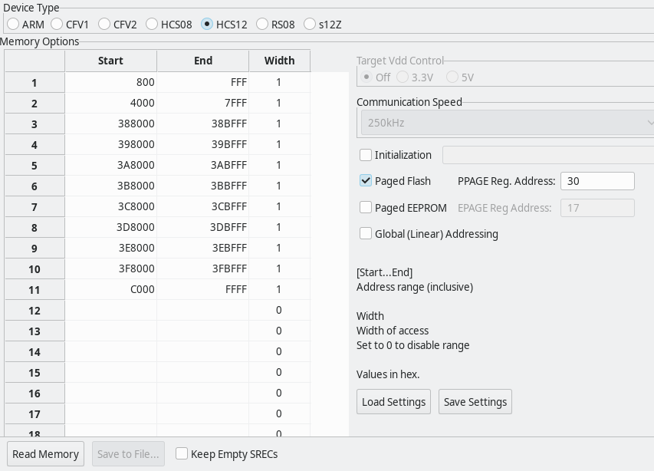Select End cell FFFF in row 11
654x471 pixels.
[203, 289]
